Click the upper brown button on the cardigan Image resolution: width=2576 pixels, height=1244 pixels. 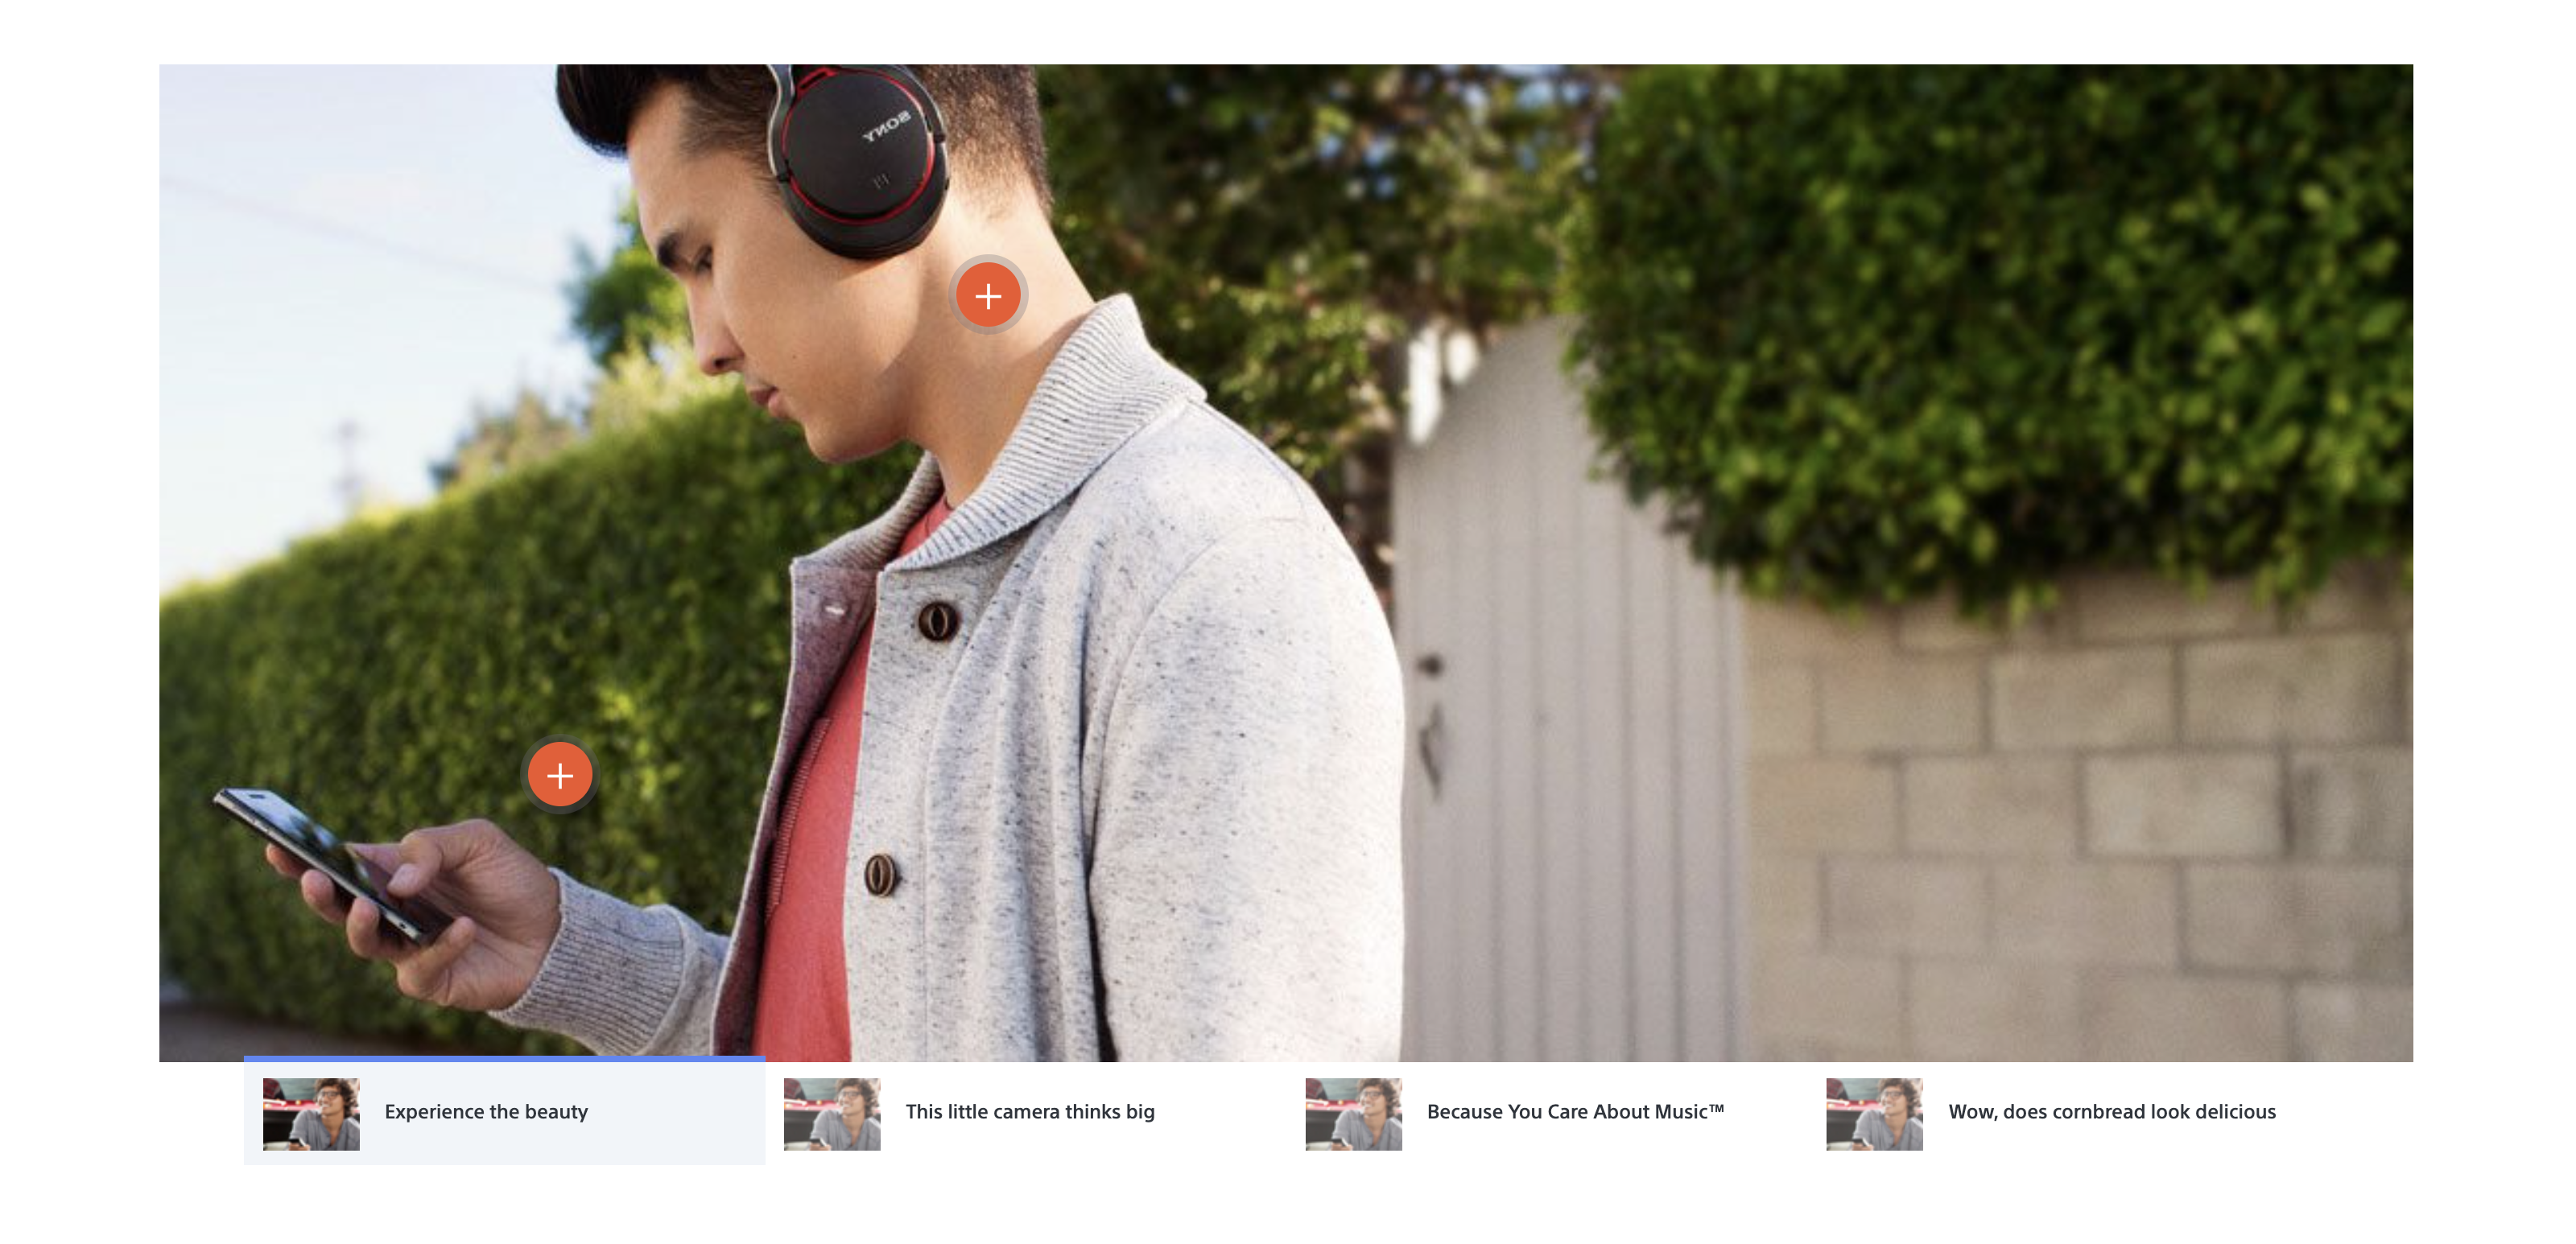[x=938, y=621]
